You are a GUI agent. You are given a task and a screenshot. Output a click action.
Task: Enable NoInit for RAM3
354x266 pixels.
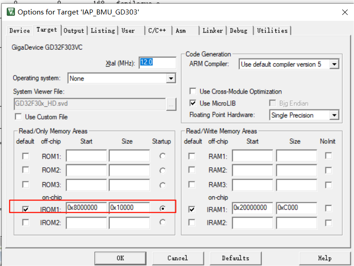[x=329, y=185]
